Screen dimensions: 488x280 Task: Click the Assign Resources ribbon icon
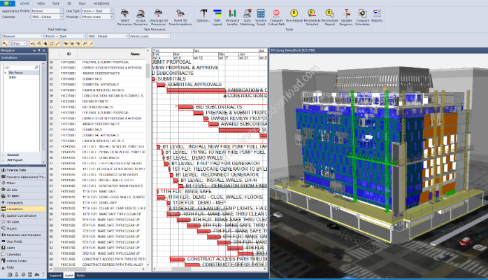(x=141, y=17)
